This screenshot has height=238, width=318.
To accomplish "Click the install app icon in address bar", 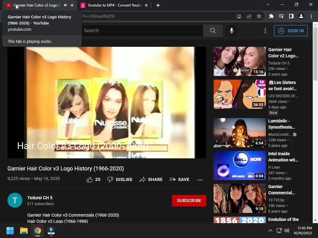I will click(239, 16).
